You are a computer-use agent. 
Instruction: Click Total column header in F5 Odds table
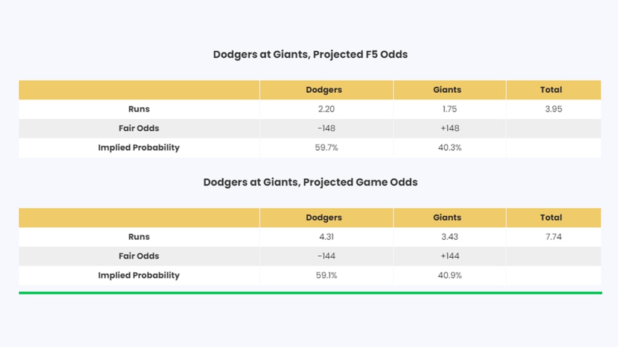click(551, 90)
